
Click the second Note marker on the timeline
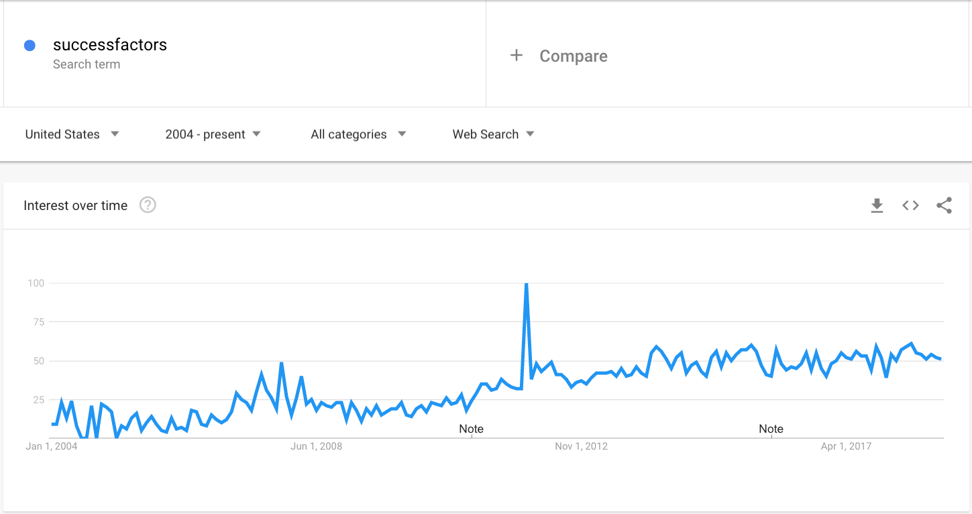pyautogui.click(x=771, y=429)
